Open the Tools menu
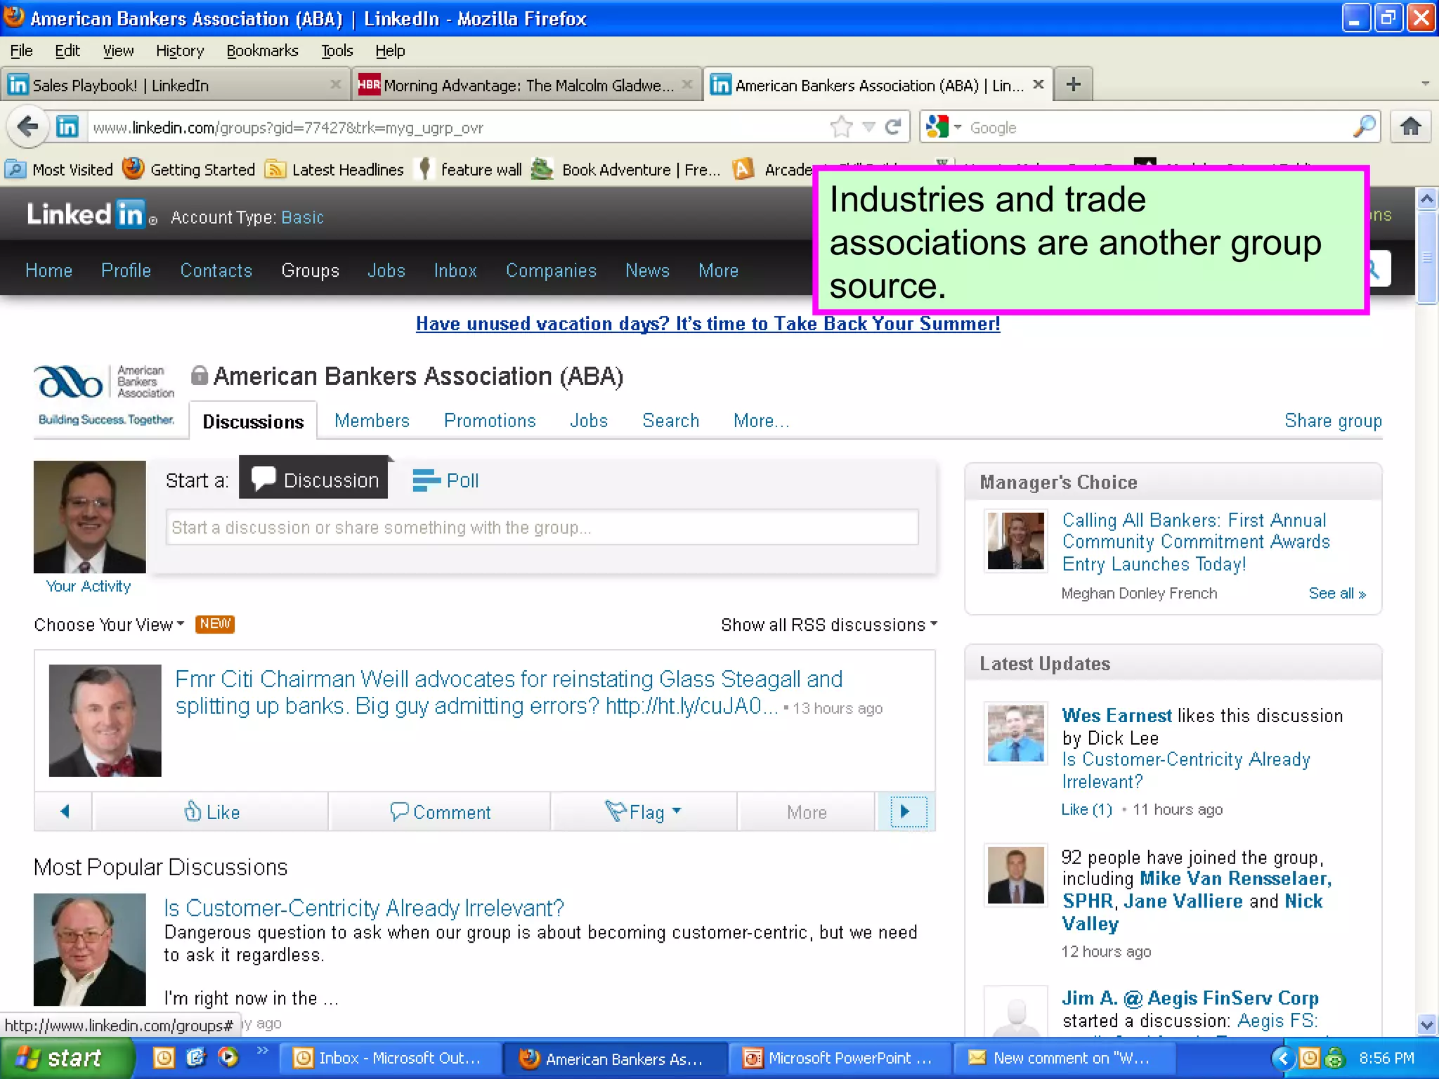 pyautogui.click(x=337, y=51)
